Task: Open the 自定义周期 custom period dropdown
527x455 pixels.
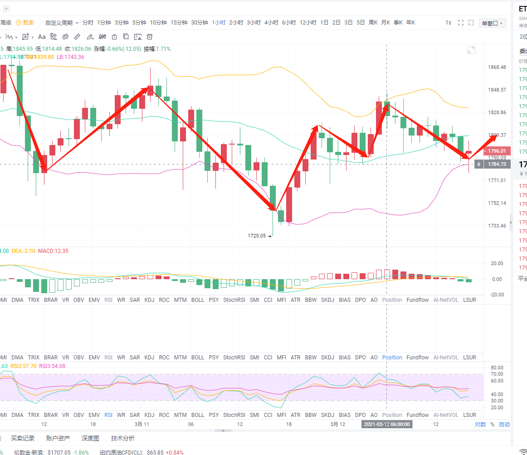Action: click(62, 23)
